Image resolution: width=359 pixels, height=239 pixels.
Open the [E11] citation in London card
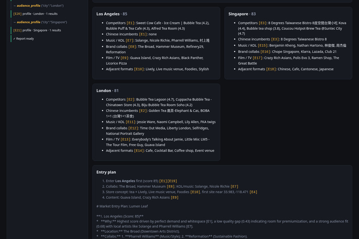[131, 122]
